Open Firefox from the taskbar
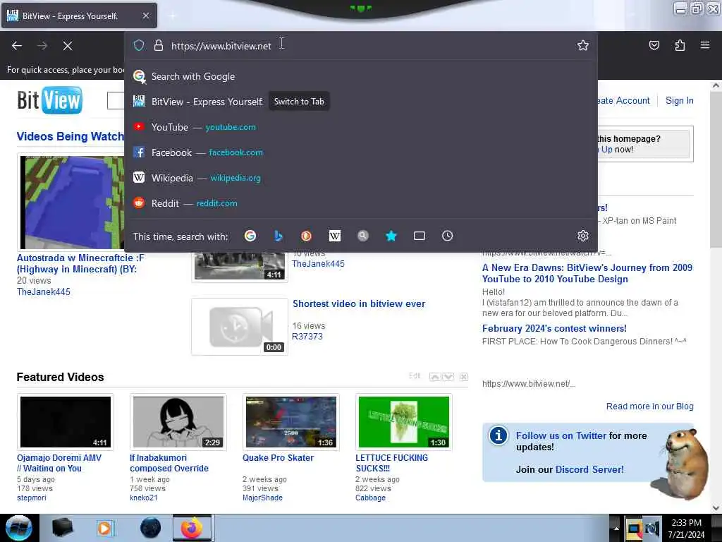Viewport: 722px width, 542px height. (x=192, y=528)
